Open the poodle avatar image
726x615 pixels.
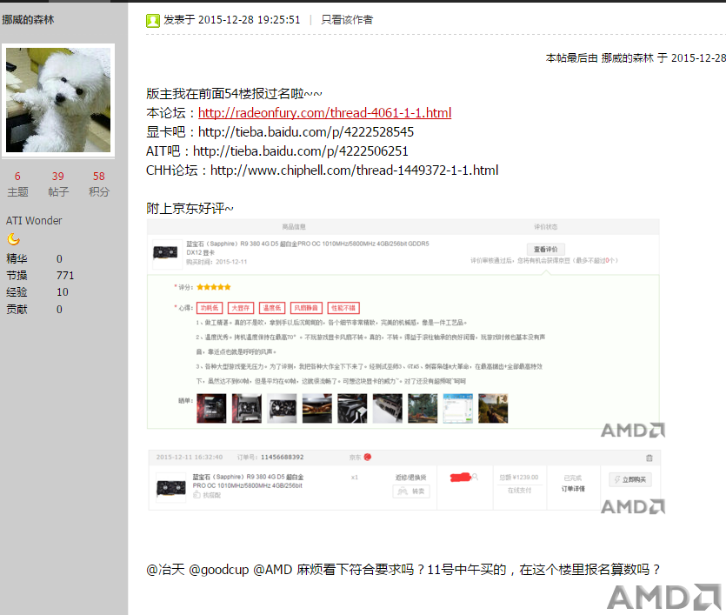58,100
